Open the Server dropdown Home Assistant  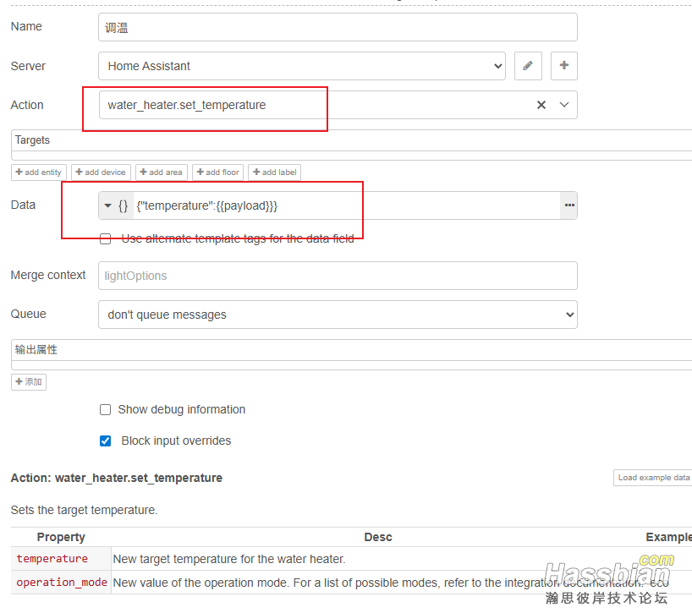pos(301,66)
